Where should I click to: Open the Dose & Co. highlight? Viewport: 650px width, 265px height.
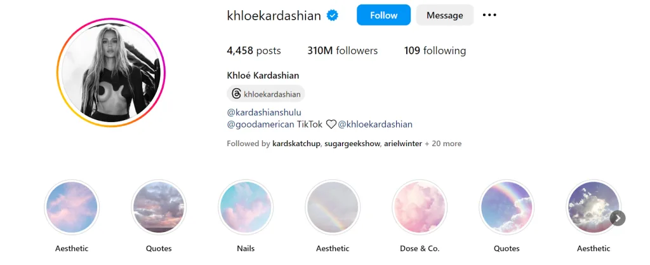click(420, 207)
